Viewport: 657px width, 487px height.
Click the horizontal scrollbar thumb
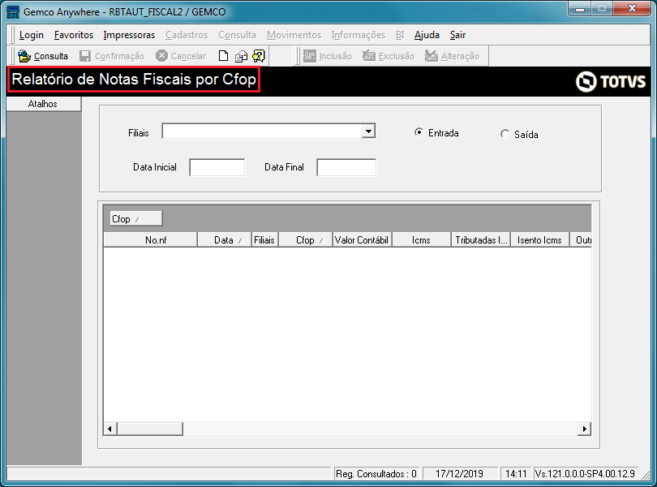point(150,429)
